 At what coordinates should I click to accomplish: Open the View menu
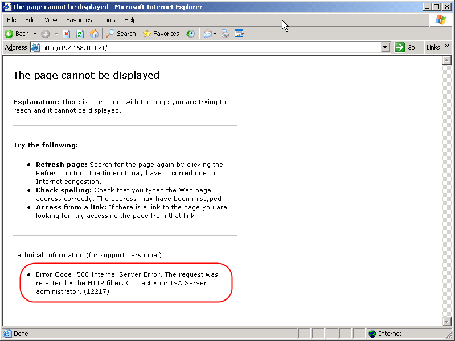(51, 20)
